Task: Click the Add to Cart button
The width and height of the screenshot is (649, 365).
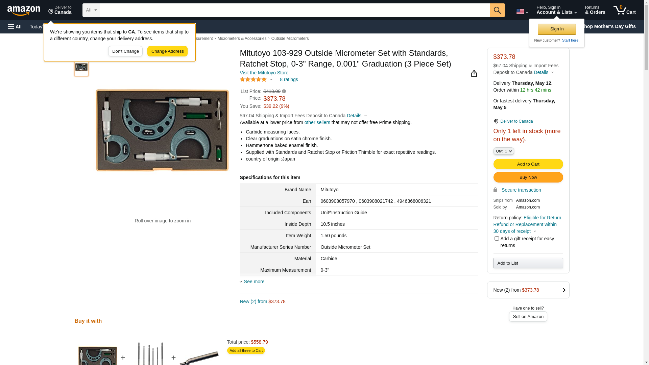Action: click(x=528, y=164)
